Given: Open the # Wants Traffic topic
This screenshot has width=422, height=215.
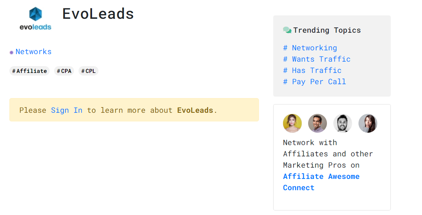Looking at the screenshot, I should (317, 59).
